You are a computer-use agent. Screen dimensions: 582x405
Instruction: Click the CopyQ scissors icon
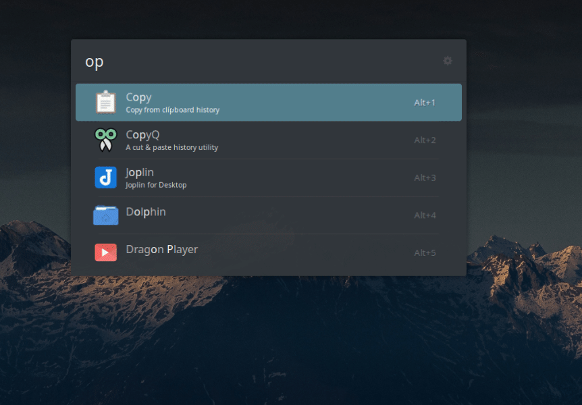click(106, 140)
